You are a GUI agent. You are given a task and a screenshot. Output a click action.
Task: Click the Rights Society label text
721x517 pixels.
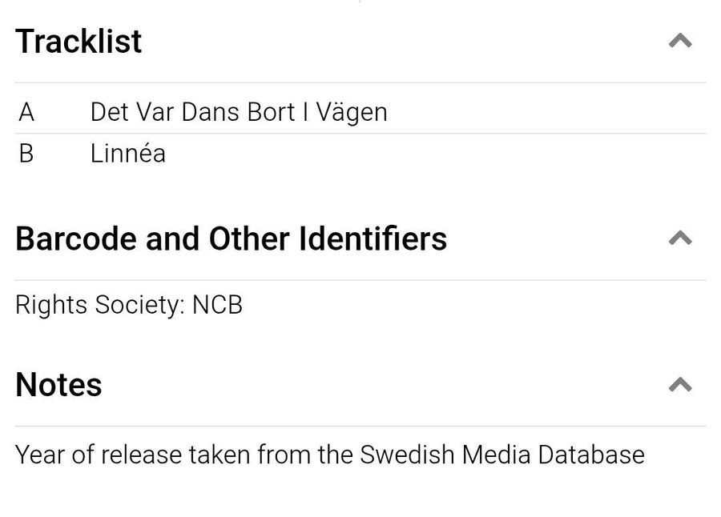click(100, 305)
